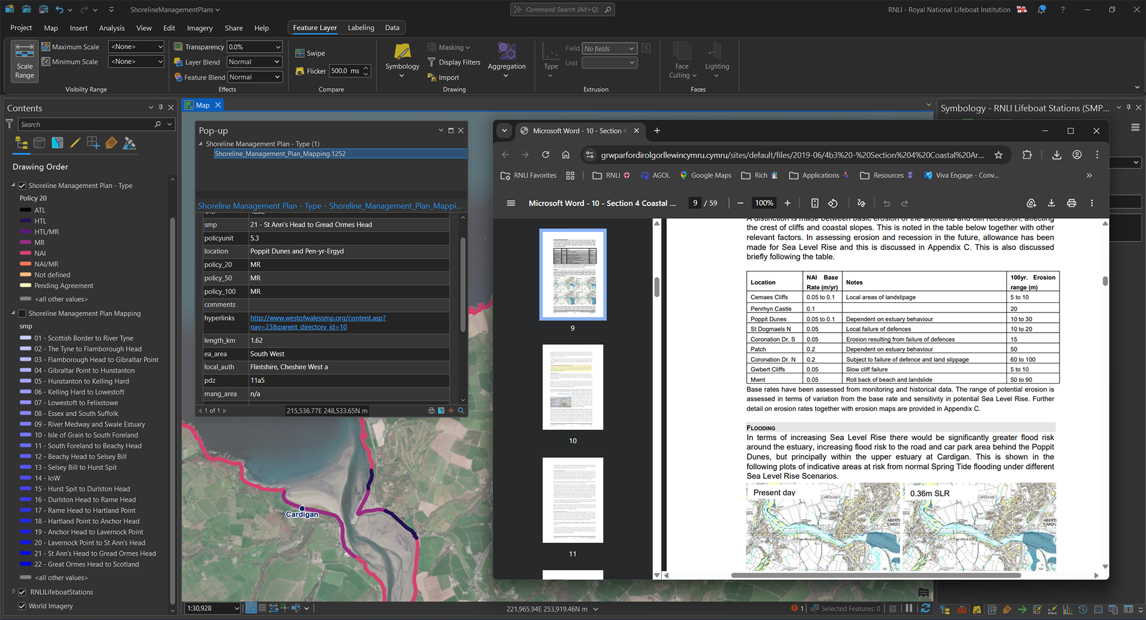Click Pending Agreement legend symbol
This screenshot has height=620, width=1146.
click(x=25, y=286)
